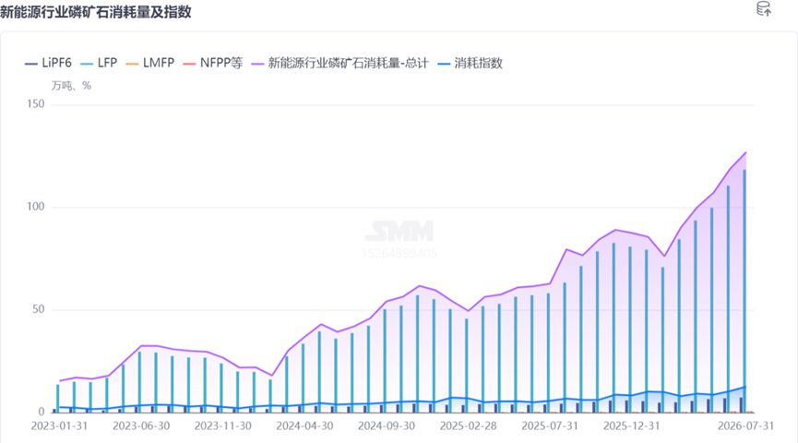Click the x-axis date 2023-01-31
Viewport: 798px width, 443px height.
(x=59, y=425)
